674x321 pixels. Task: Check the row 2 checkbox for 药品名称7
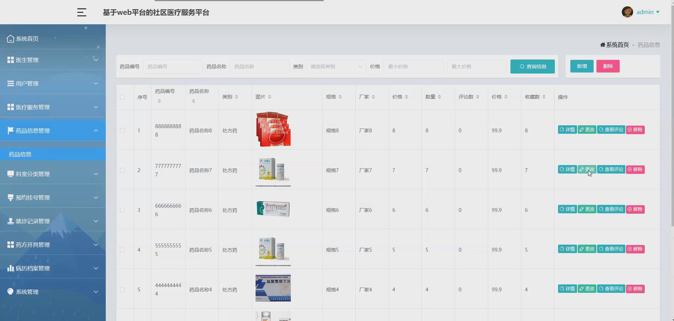tap(122, 170)
